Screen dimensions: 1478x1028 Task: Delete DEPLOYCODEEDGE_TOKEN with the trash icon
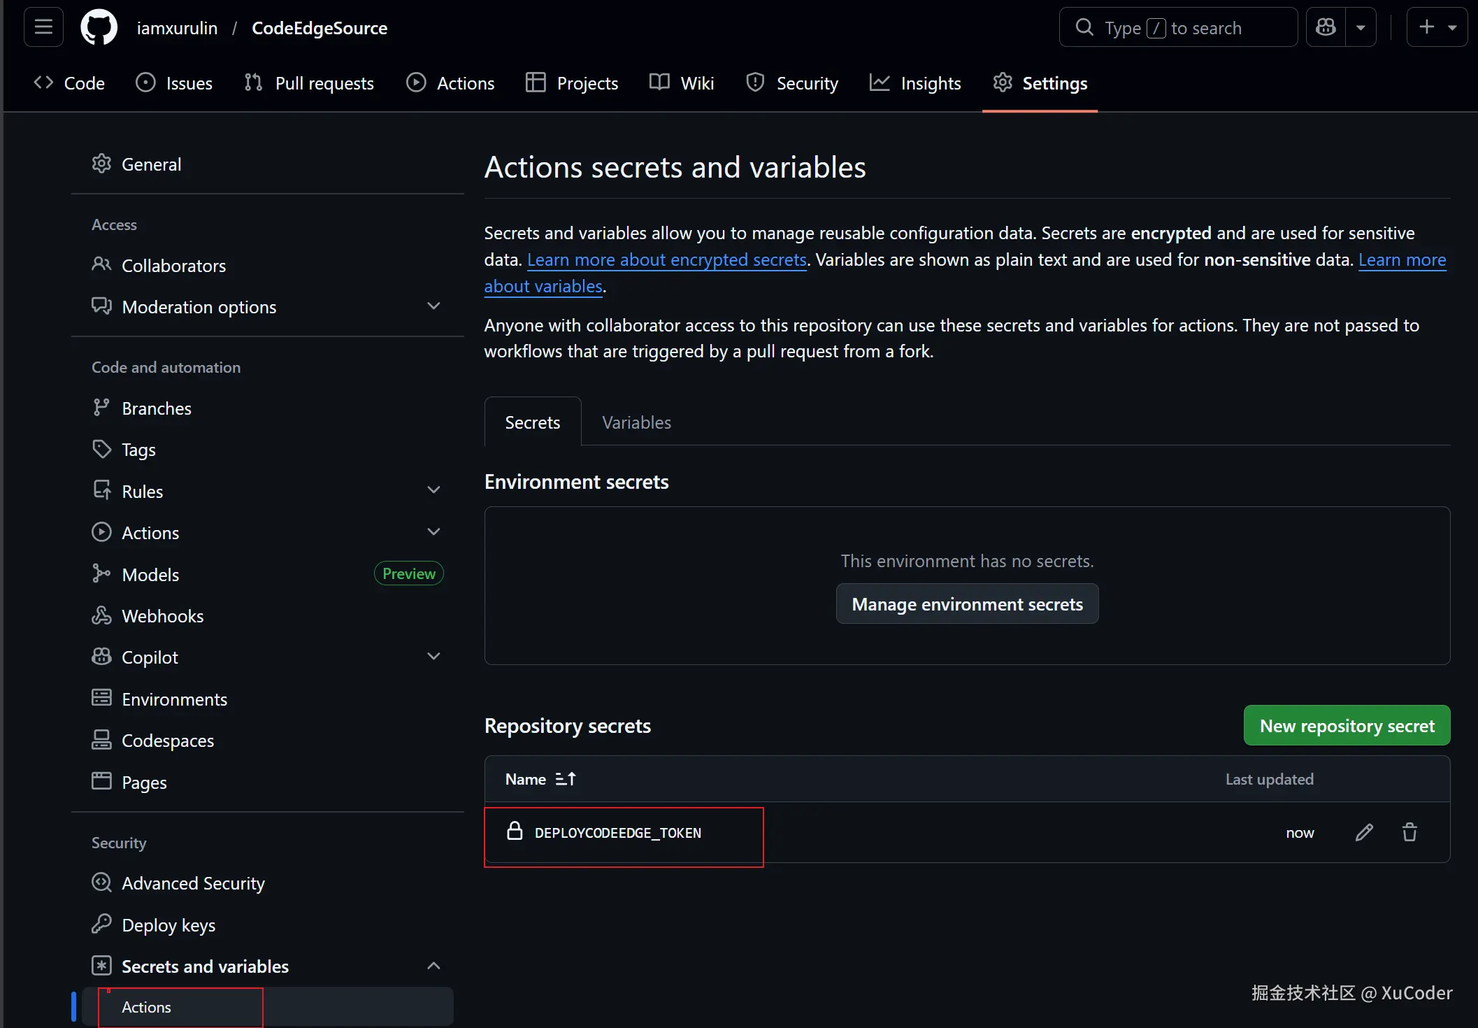(x=1409, y=832)
